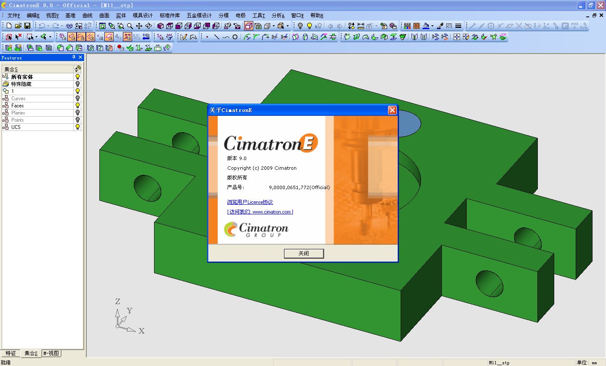Open the undo history dropdown arrow
Viewport: 606px width, 366px height.
tap(48, 26)
